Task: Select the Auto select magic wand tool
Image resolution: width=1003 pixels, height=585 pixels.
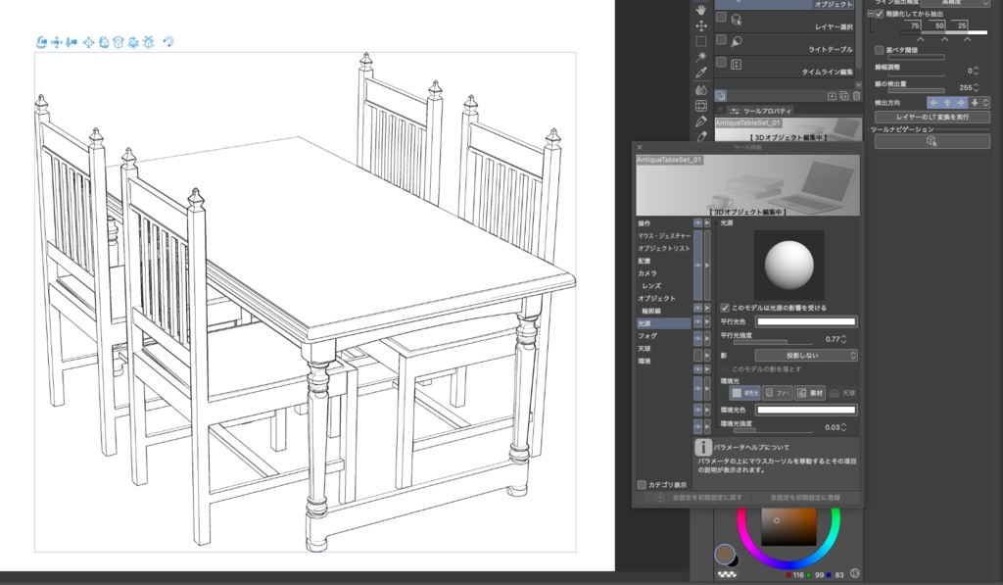Action: 701,57
